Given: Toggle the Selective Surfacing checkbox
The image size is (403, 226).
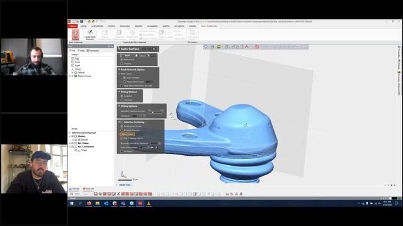Looking at the screenshot, I should coord(122,122).
